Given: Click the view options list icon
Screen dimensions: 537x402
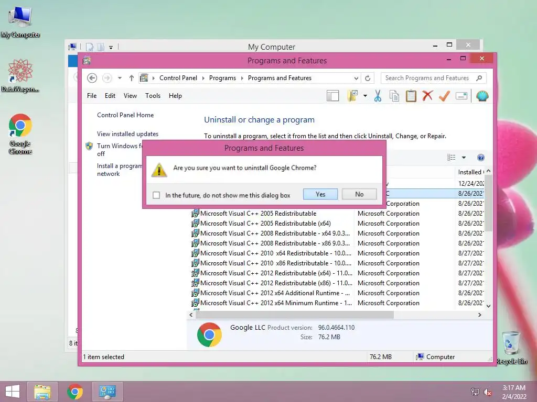Looking at the screenshot, I should (x=452, y=157).
